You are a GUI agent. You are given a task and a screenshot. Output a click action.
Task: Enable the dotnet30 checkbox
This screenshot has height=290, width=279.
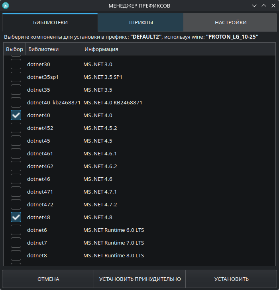coord(16,64)
